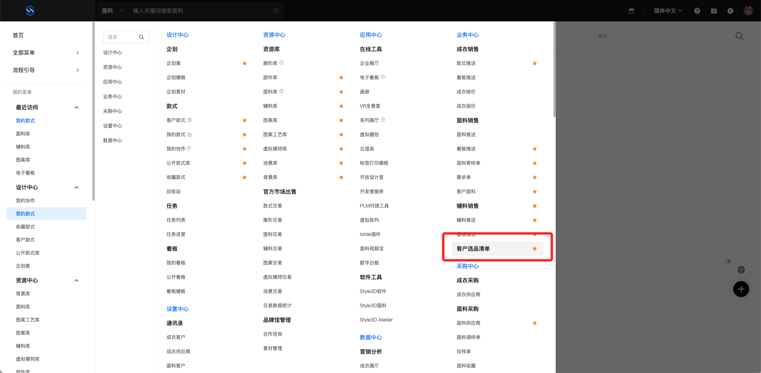
Task: Toggle favorite star for 企划案
Action: pyautogui.click(x=245, y=63)
